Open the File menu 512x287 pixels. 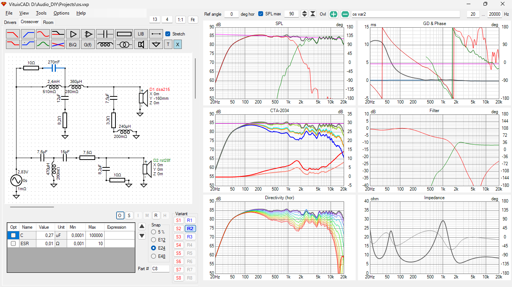coord(9,13)
